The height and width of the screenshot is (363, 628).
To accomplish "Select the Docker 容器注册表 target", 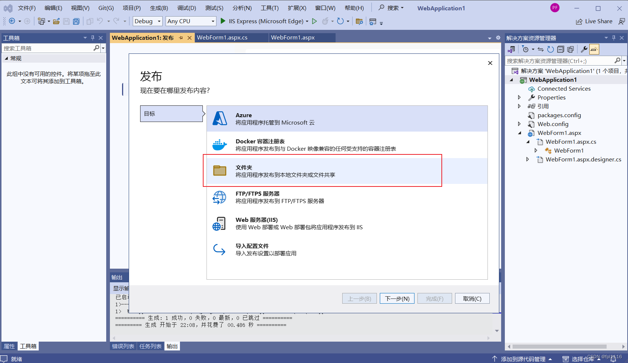I will (x=347, y=145).
